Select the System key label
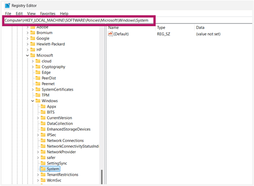 [x=53, y=169]
